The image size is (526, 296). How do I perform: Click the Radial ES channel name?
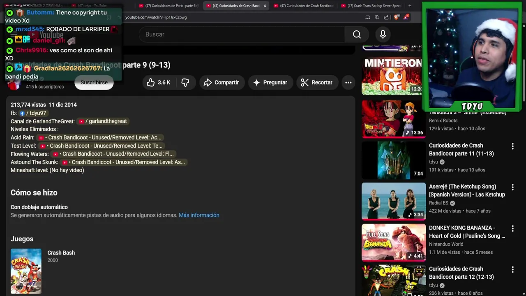pos(439,203)
